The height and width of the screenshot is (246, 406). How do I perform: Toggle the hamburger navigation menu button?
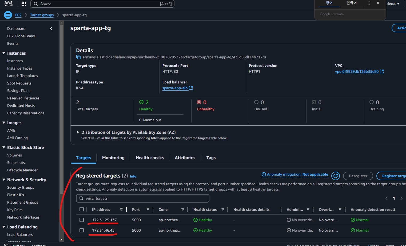click(x=8, y=15)
